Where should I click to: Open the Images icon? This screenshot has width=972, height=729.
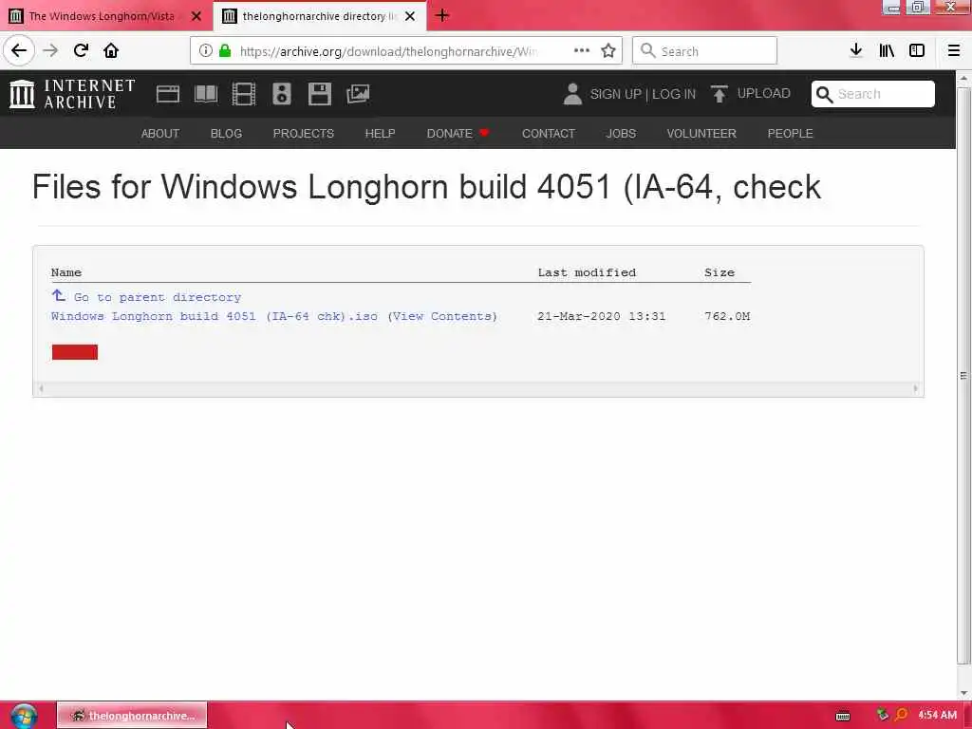pyautogui.click(x=358, y=94)
